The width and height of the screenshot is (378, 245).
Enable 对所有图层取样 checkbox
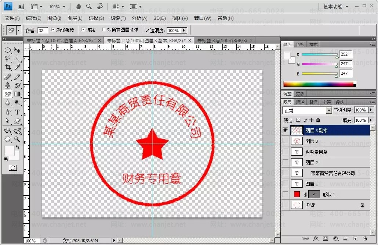(104, 29)
